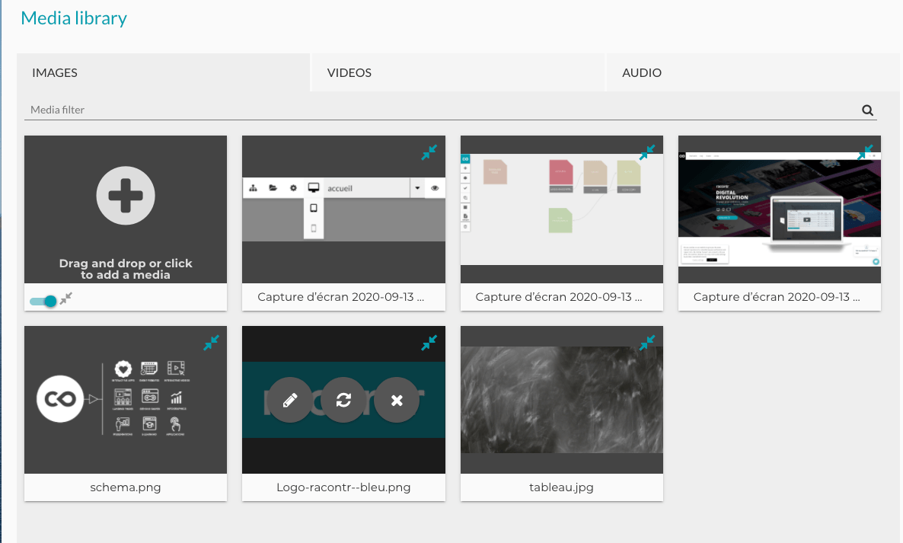The image size is (903, 543).
Task: Click the 'Drag and drop or click' text
Action: (x=126, y=269)
